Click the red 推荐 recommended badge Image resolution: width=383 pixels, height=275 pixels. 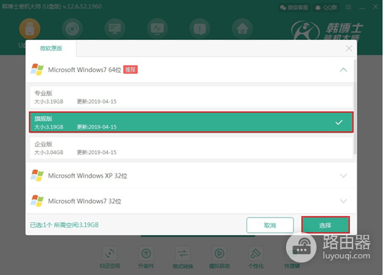(x=130, y=70)
